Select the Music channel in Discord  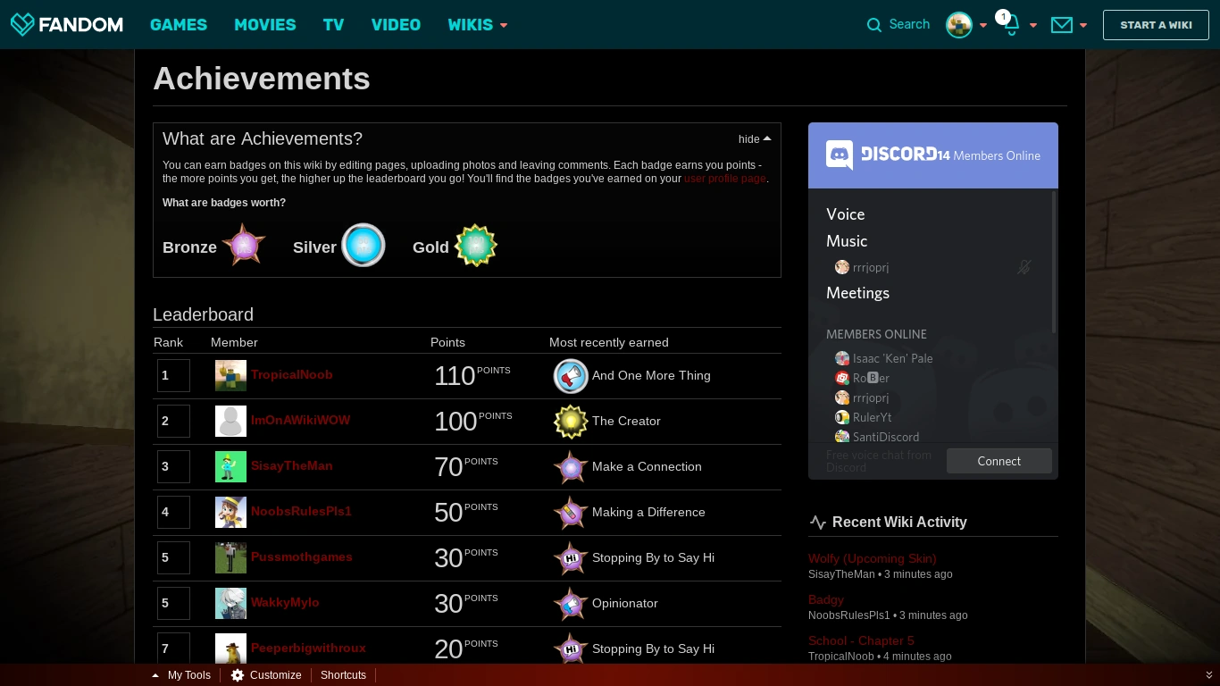tap(847, 241)
